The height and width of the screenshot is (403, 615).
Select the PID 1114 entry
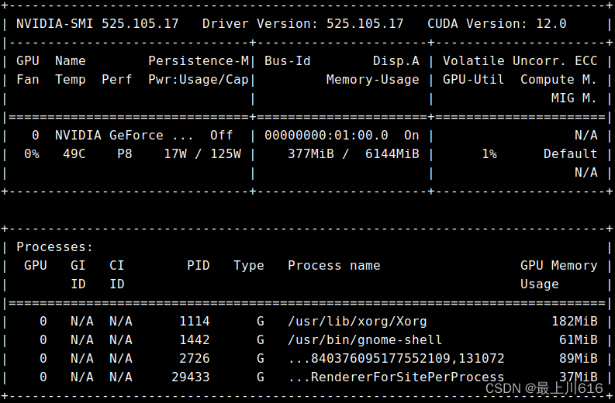pyautogui.click(x=195, y=322)
